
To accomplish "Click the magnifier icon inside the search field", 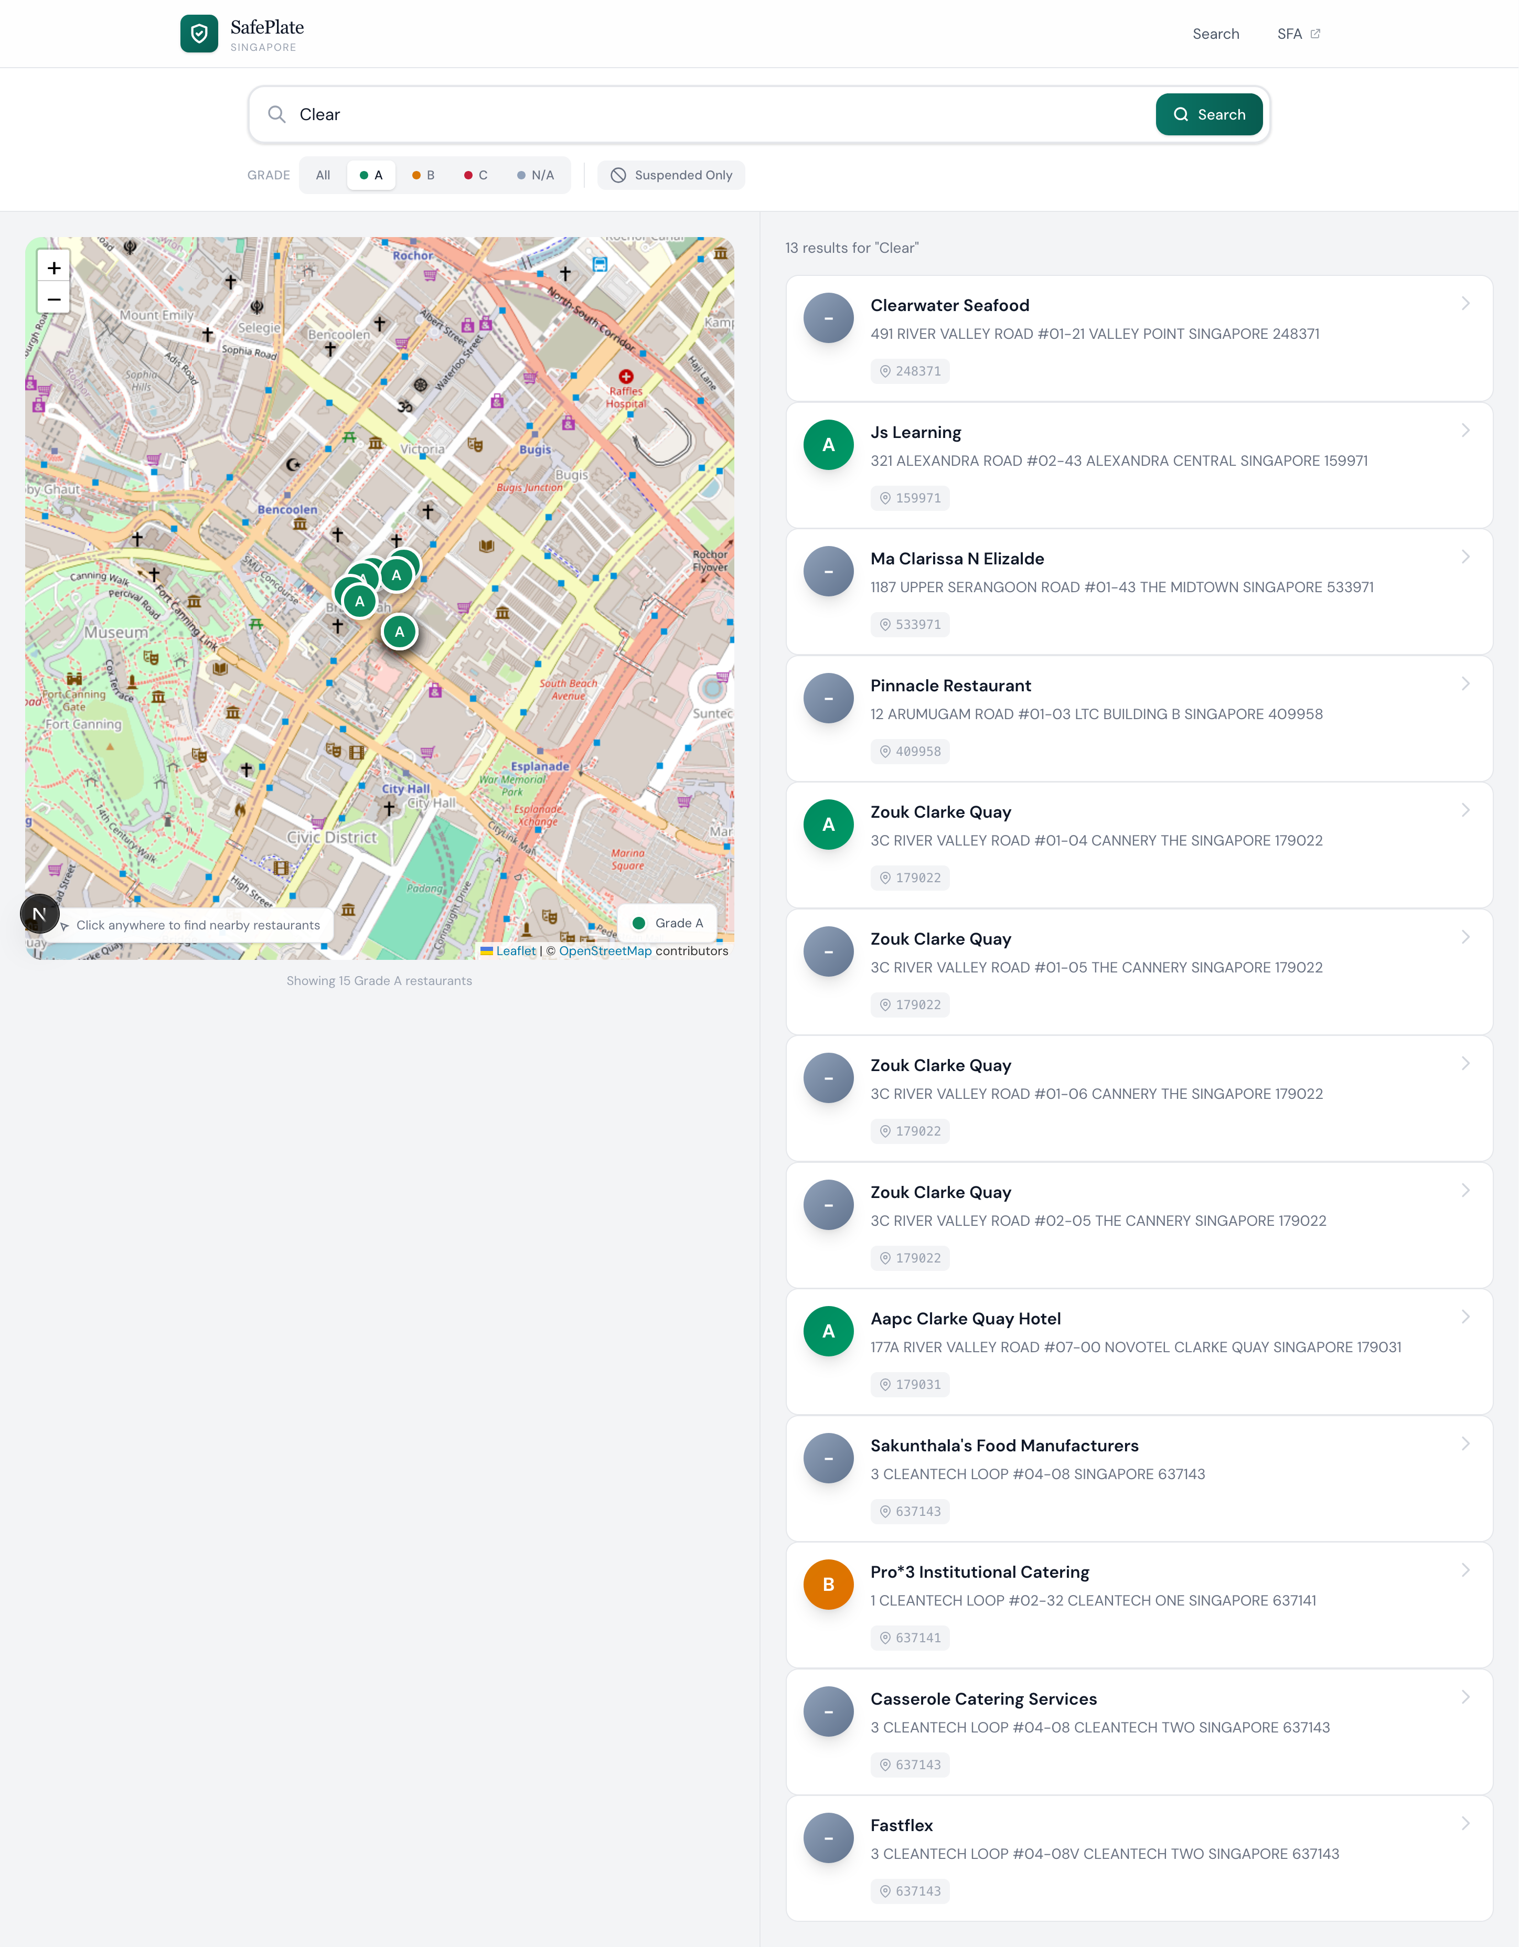I will click(x=276, y=114).
